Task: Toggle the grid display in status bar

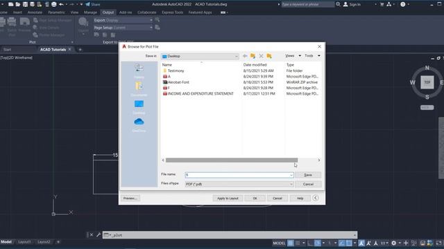Action: point(291,243)
